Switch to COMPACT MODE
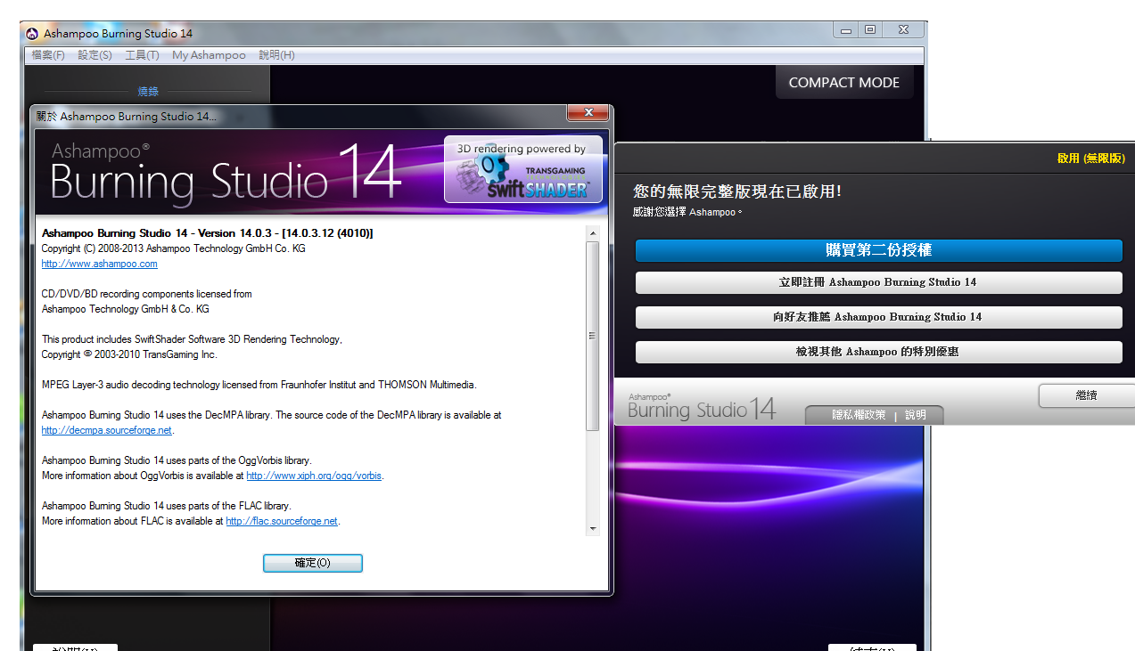Image resolution: width=1135 pixels, height=651 pixels. (844, 82)
